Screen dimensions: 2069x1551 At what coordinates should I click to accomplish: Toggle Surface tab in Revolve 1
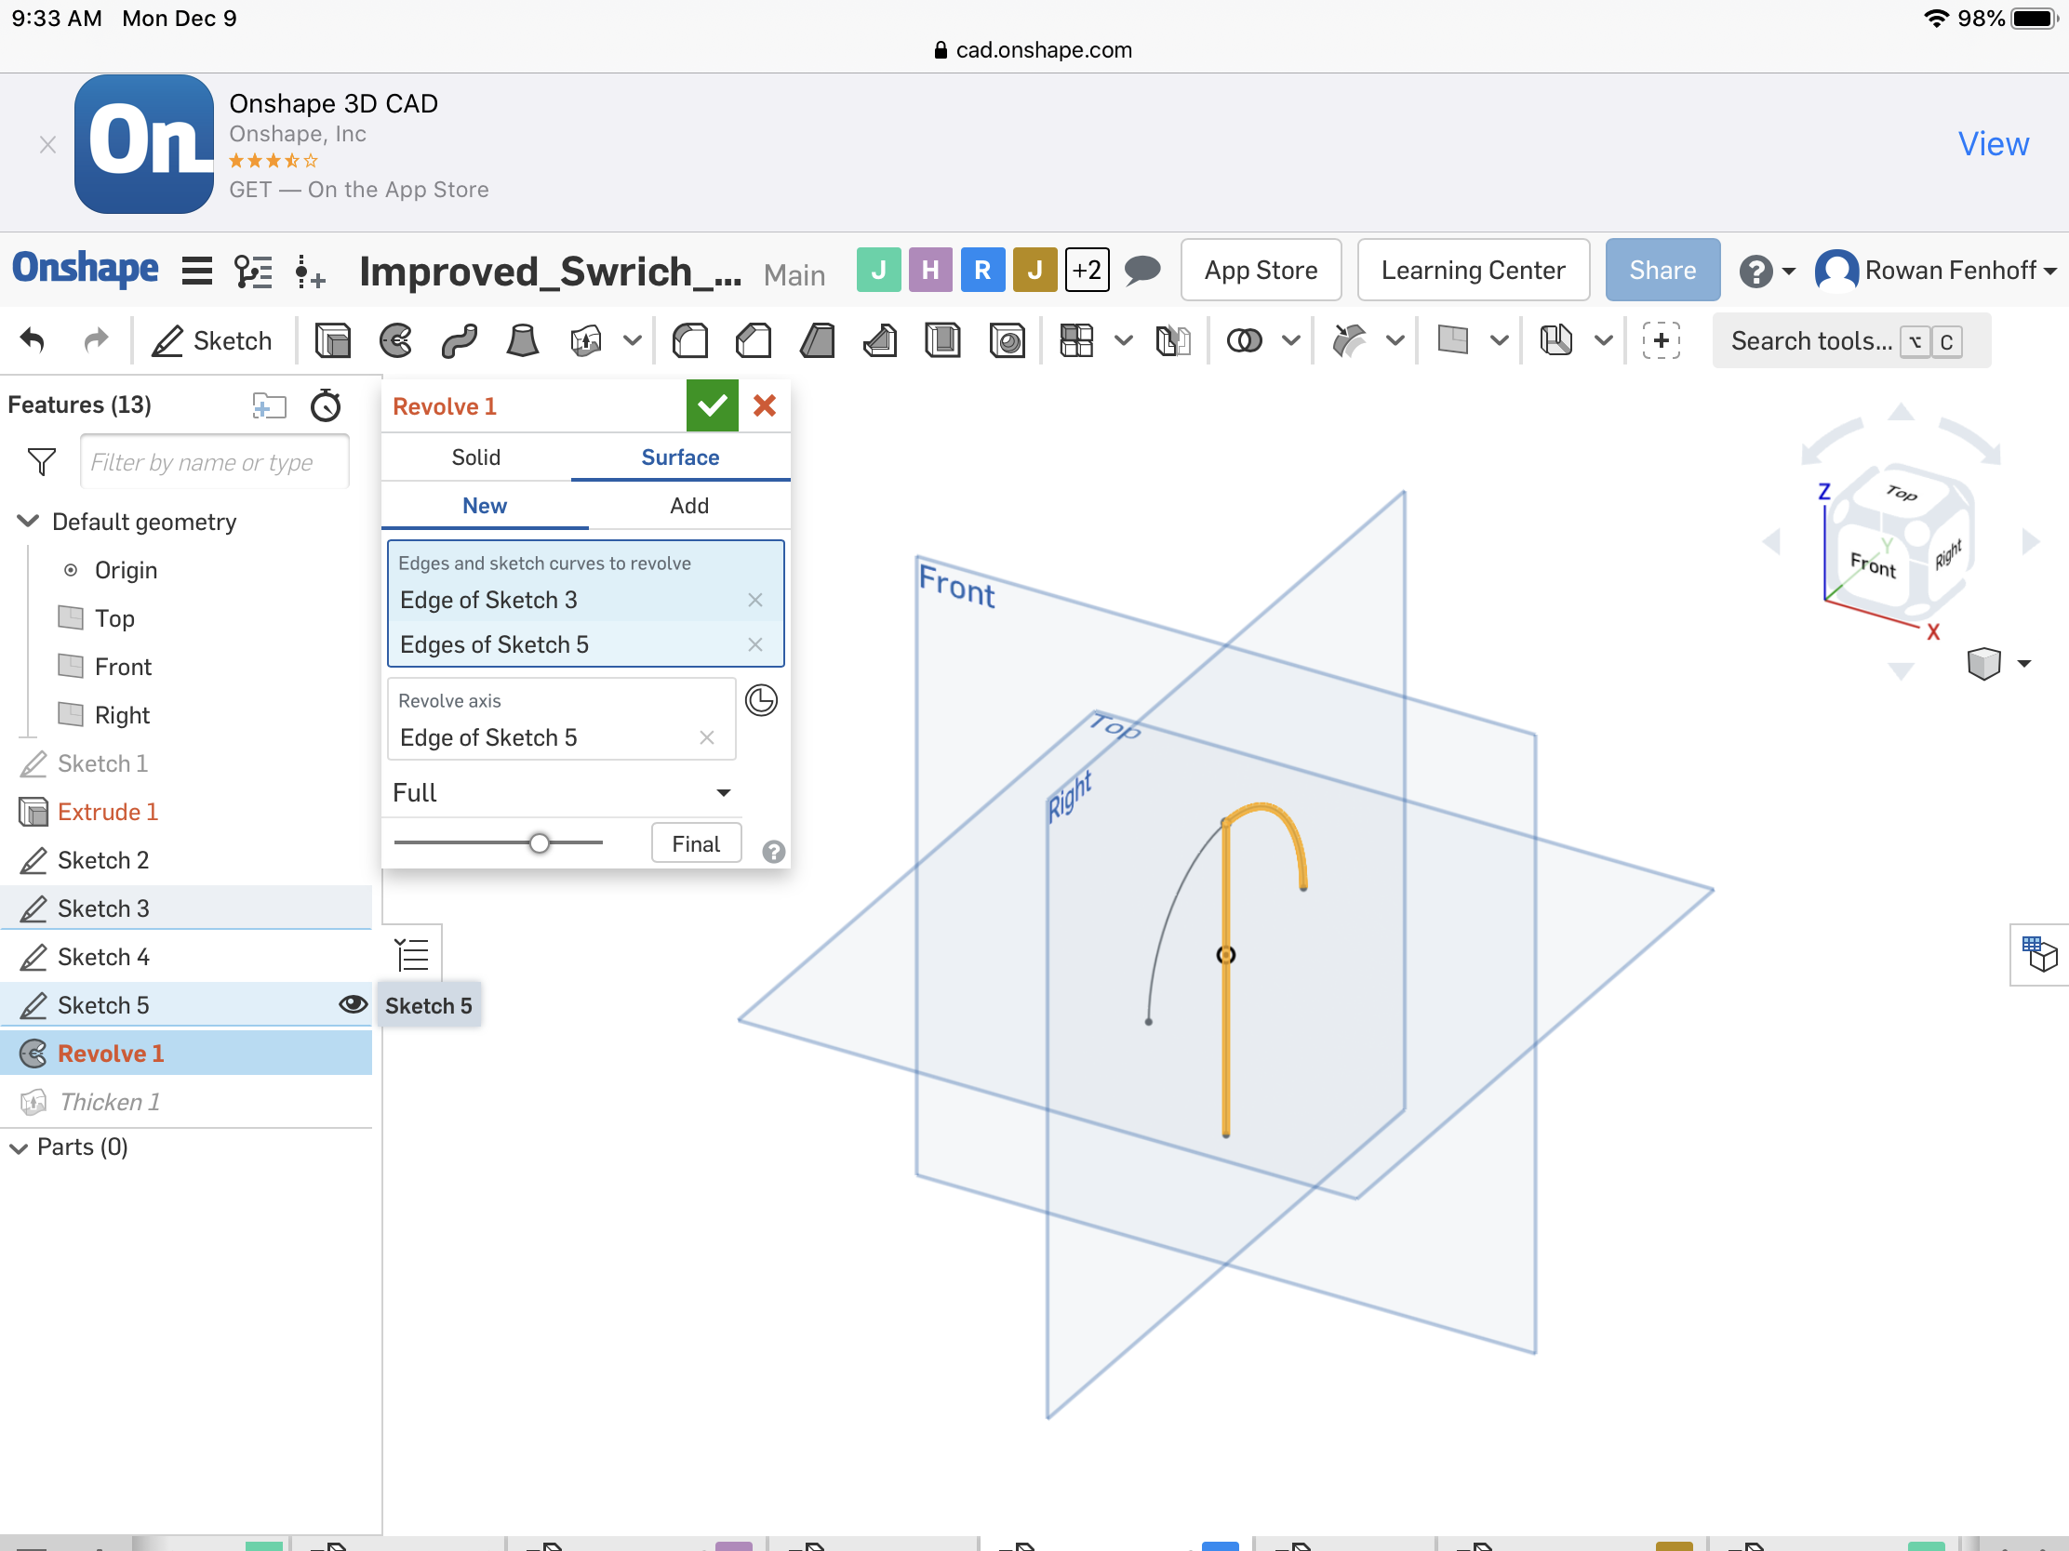tap(681, 457)
